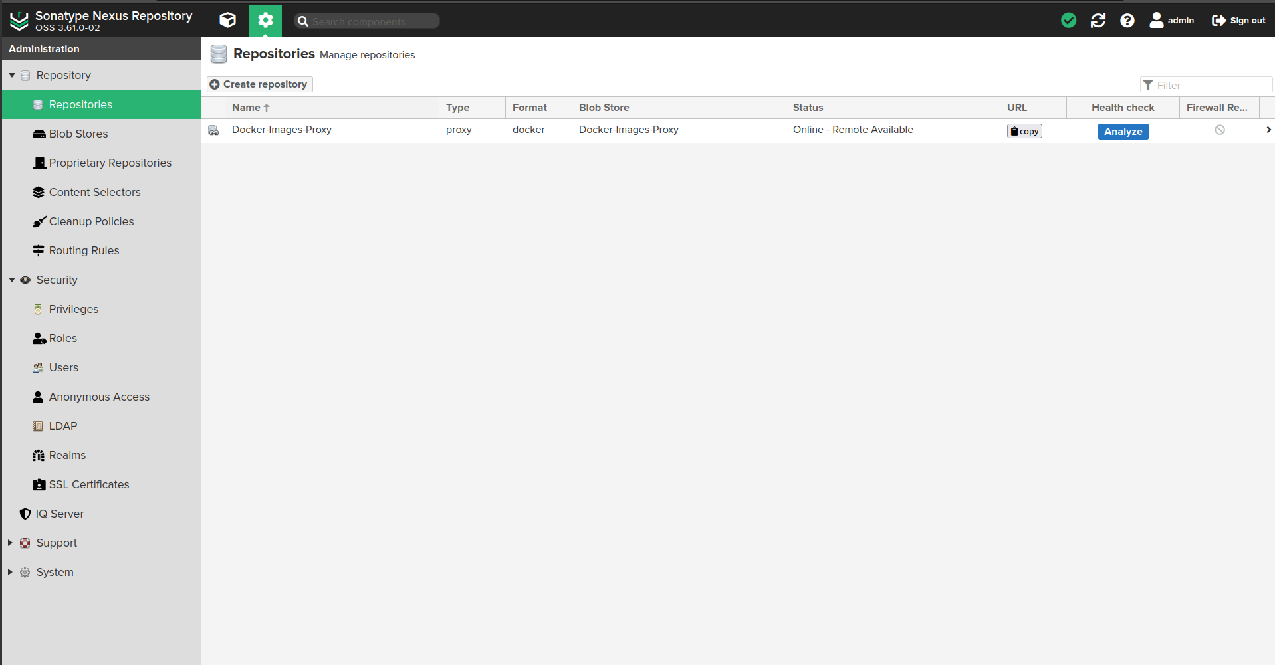Click the Sign out button
The image size is (1275, 665).
point(1238,21)
